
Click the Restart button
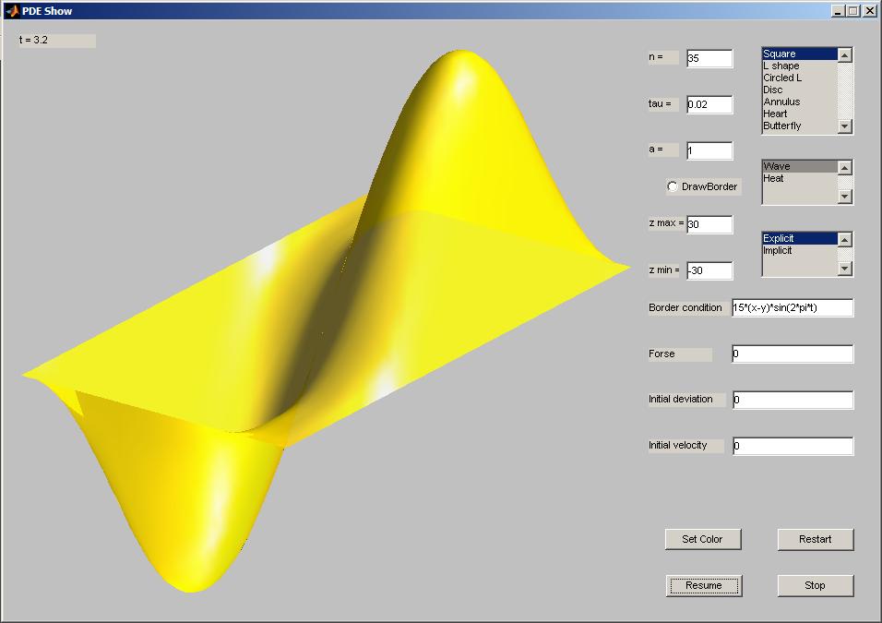coord(816,539)
